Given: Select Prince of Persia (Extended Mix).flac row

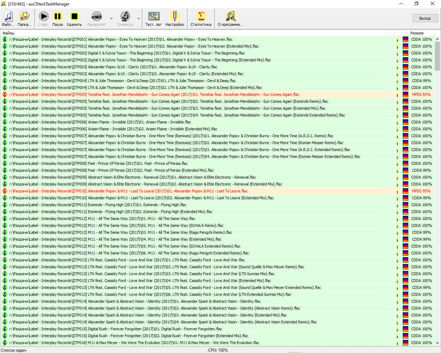Looking at the screenshot, I should tap(218, 170).
